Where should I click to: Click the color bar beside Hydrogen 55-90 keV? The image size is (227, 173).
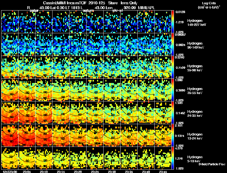173,67
